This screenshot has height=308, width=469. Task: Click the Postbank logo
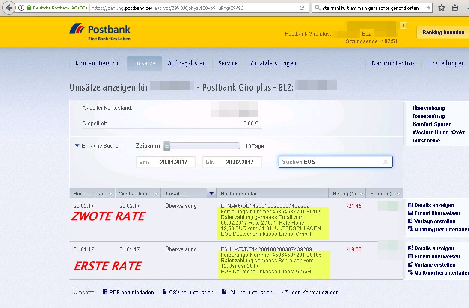point(101,32)
